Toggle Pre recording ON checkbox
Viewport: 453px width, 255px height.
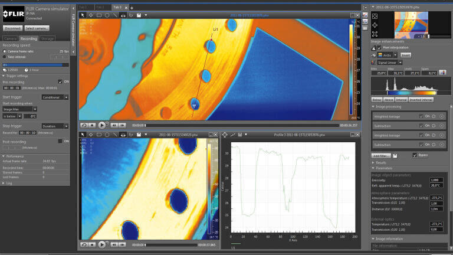60,82
